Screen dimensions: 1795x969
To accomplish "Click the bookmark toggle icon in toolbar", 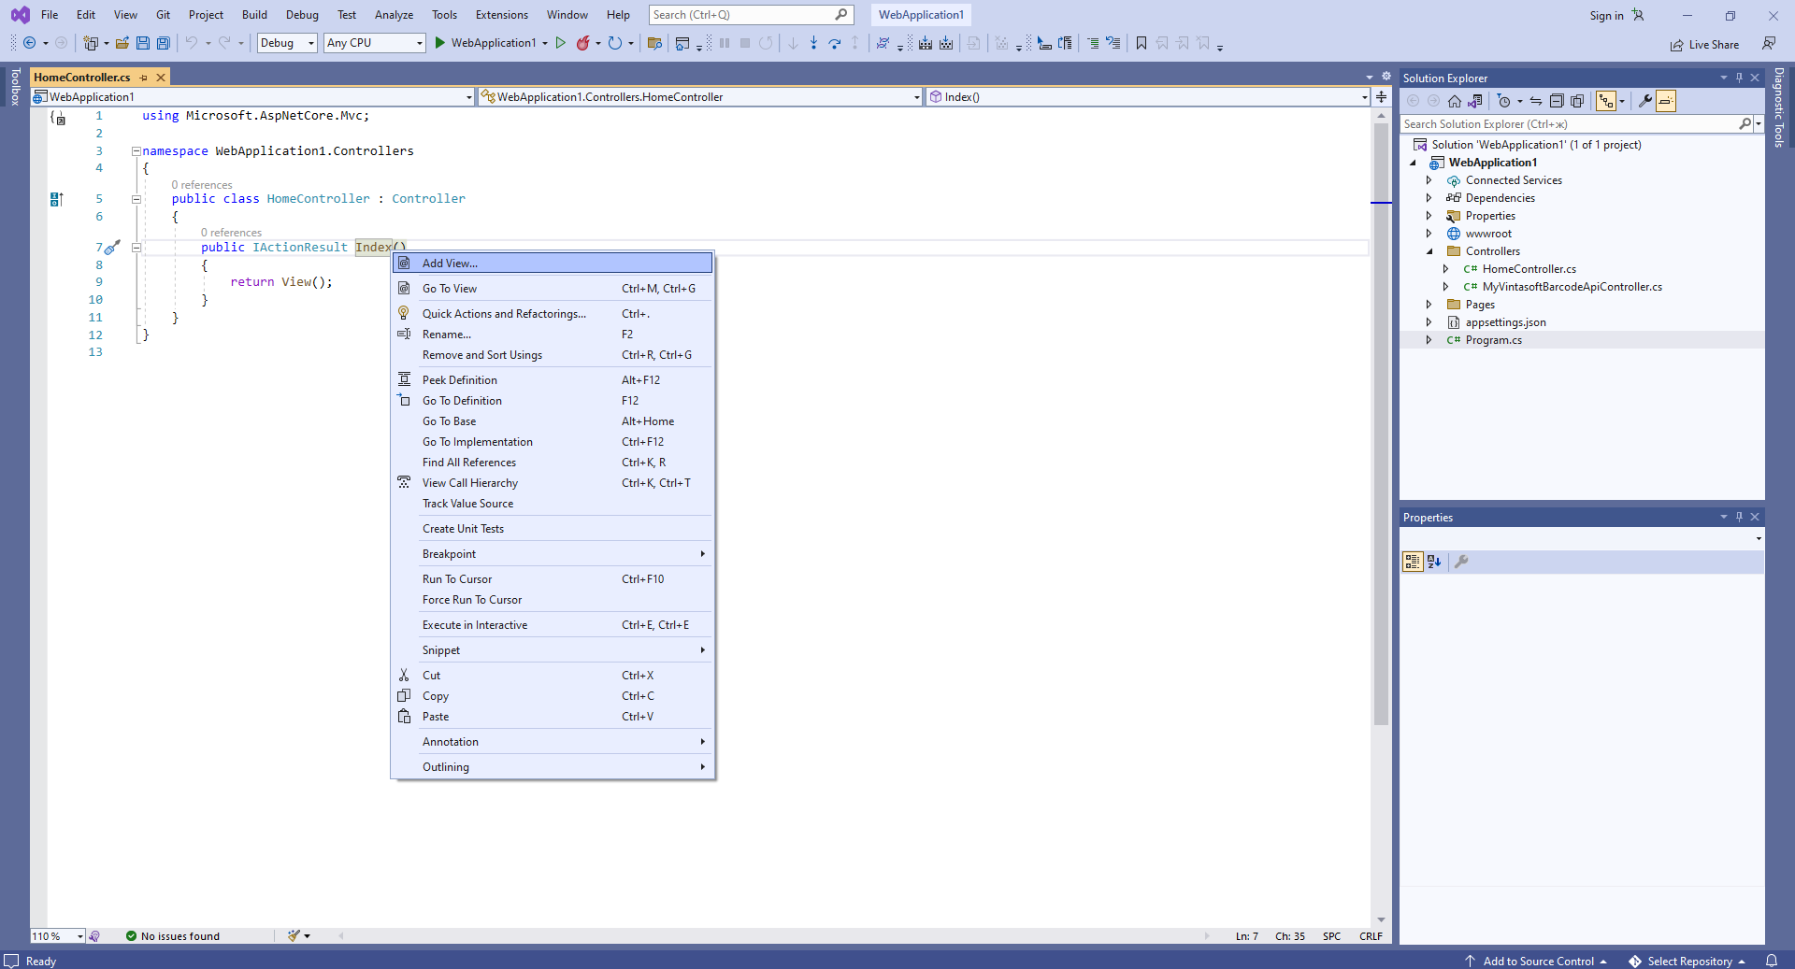I will 1141,43.
